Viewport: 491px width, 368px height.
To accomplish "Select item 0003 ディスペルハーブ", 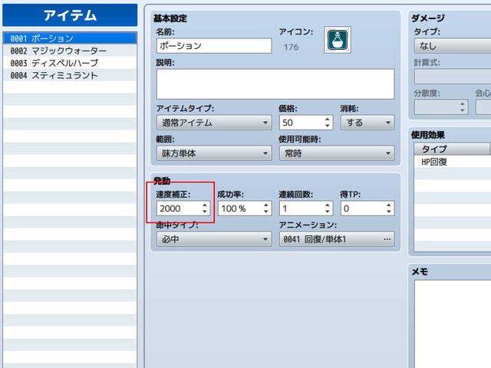I will point(70,63).
